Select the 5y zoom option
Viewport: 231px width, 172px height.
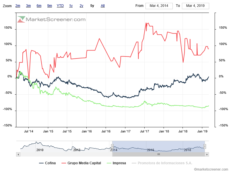point(92,6)
